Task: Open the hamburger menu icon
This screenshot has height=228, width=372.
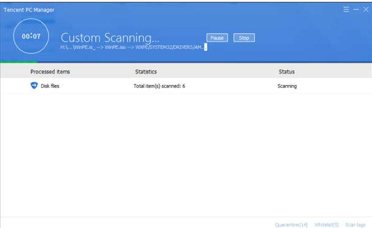Action: [346, 10]
